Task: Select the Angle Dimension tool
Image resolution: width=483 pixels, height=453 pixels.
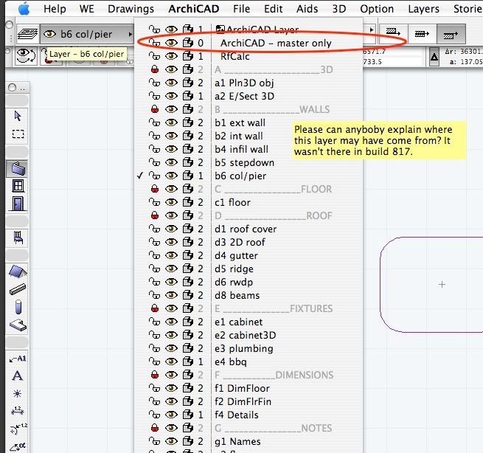Action: point(18,446)
